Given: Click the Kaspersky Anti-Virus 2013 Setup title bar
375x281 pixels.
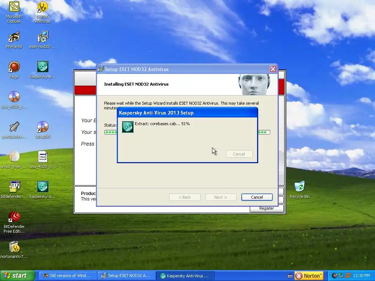Looking at the screenshot, I should click(187, 113).
